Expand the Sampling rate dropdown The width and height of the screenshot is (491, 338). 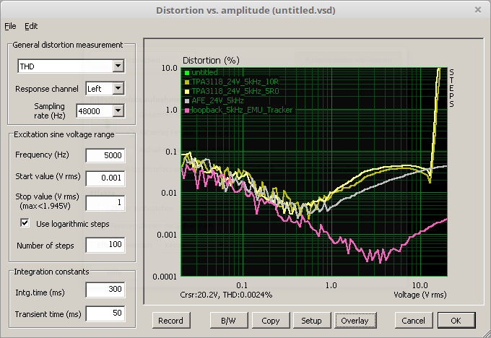pos(118,110)
